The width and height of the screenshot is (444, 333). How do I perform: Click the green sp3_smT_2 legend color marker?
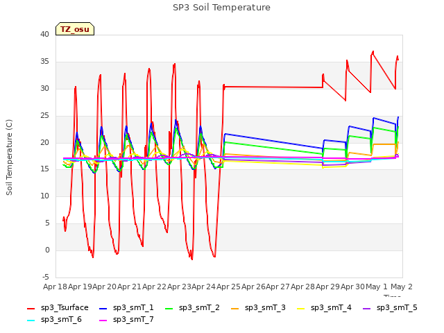169,308
